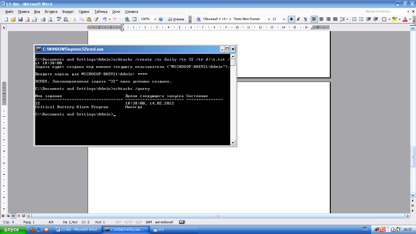Click the cmd window vertical scrollbar thumb

pyautogui.click(x=233, y=62)
